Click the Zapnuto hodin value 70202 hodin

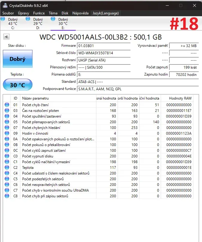tap(184, 75)
